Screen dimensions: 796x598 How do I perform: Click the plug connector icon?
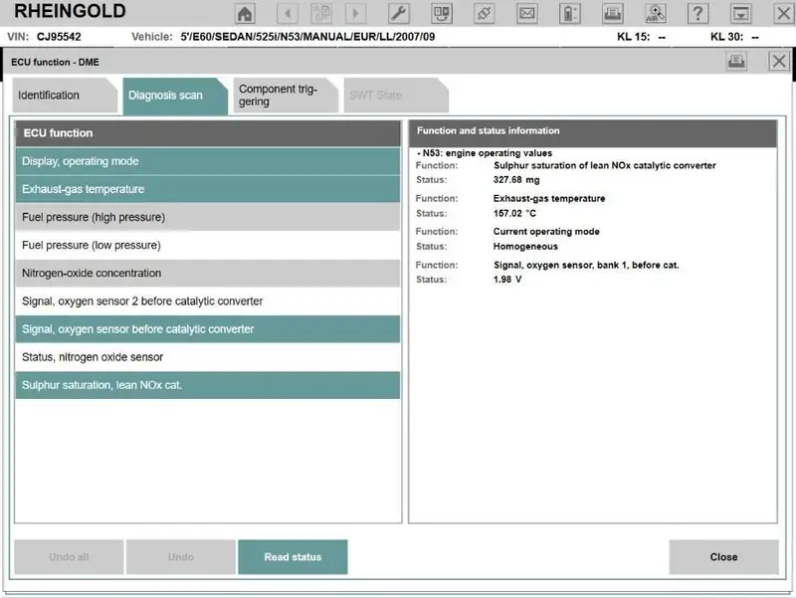click(485, 13)
